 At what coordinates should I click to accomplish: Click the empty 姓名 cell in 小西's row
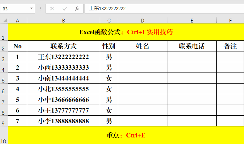(143, 68)
